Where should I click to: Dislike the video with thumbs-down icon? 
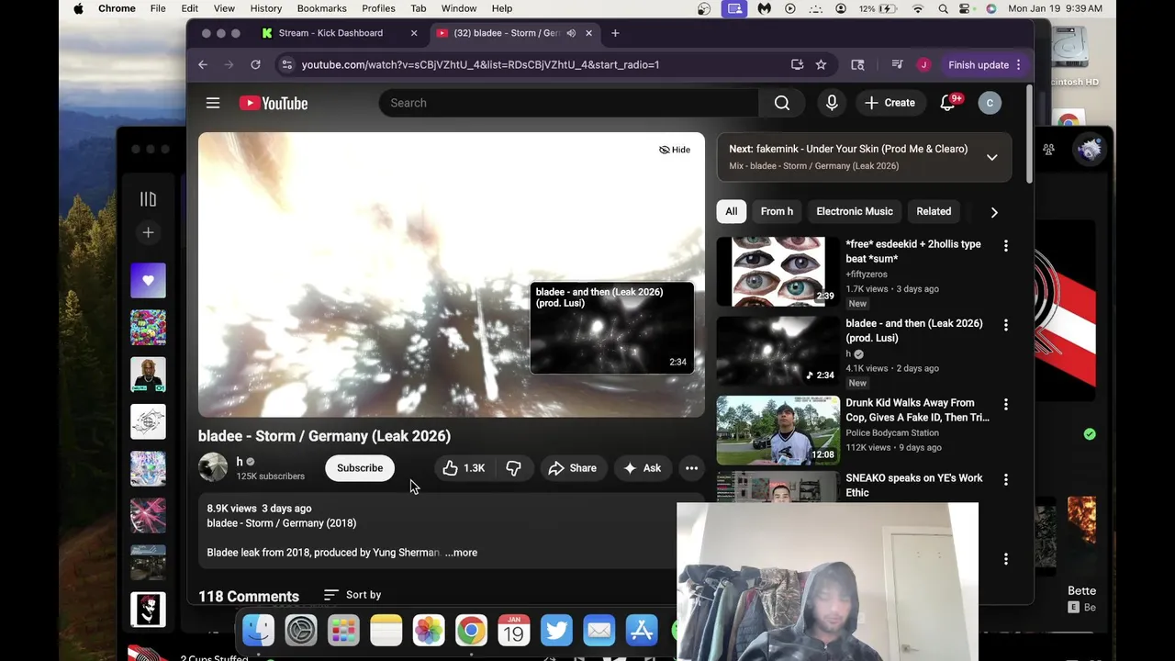point(513,468)
